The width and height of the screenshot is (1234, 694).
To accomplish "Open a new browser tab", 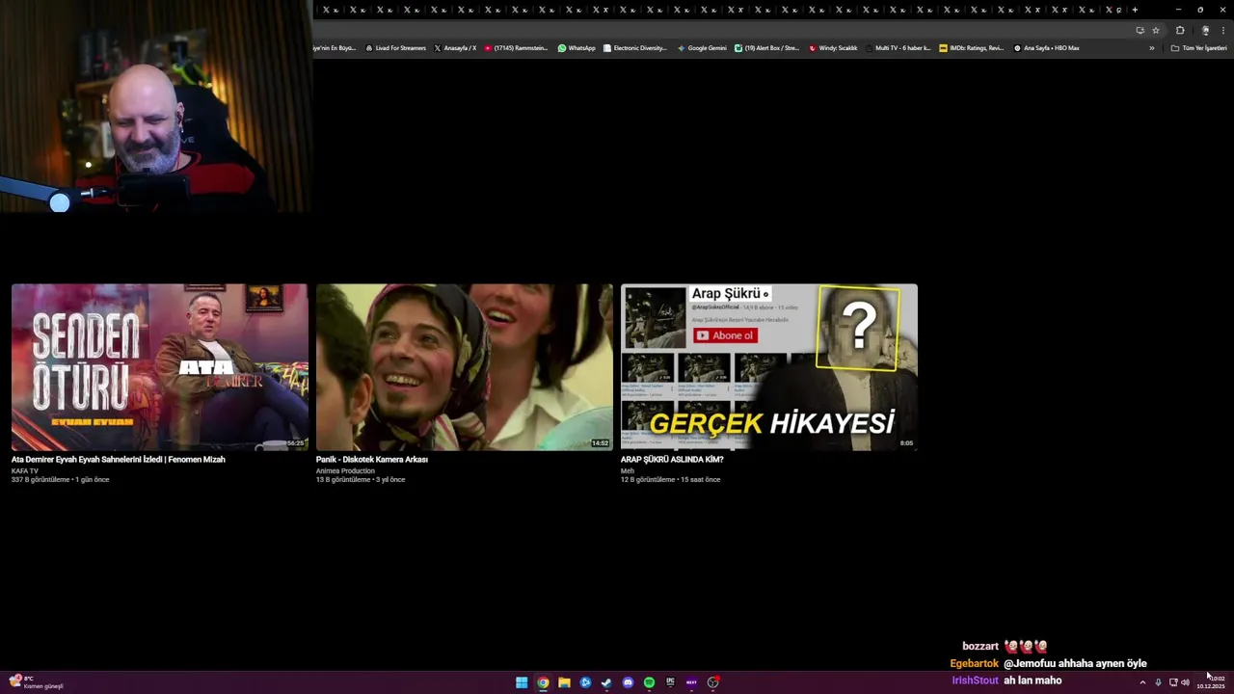I will coord(1135,10).
